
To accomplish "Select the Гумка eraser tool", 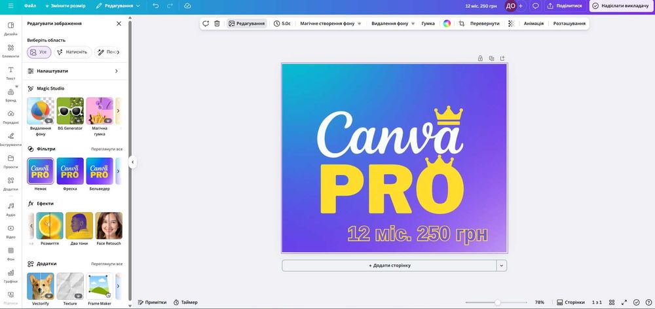I will tap(428, 24).
